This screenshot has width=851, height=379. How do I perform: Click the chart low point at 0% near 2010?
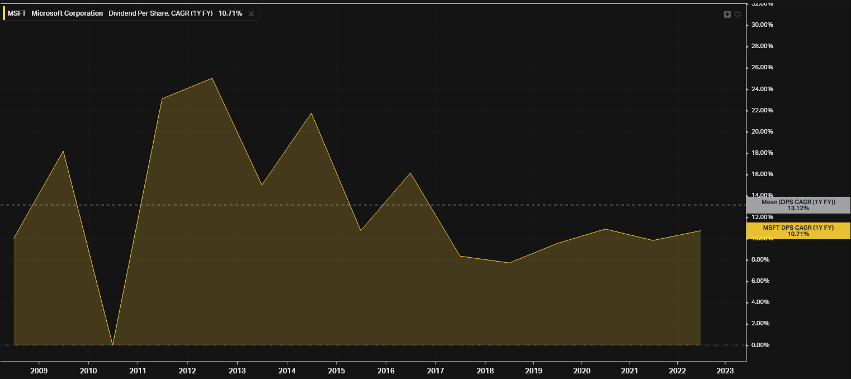pos(112,344)
